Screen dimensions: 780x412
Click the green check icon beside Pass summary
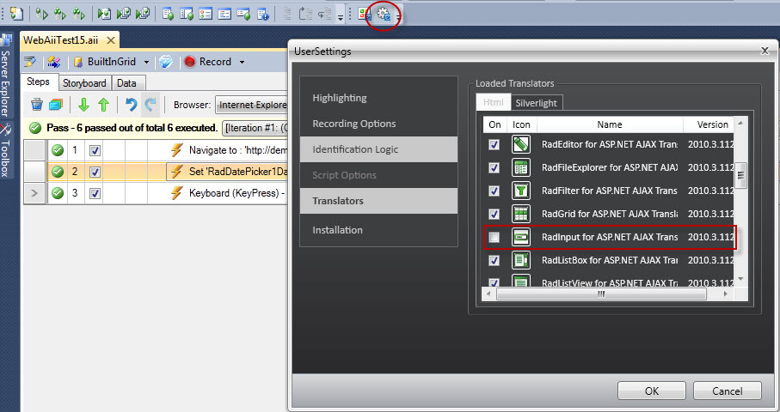point(34,128)
